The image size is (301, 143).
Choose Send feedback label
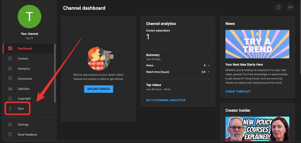tap(28, 135)
